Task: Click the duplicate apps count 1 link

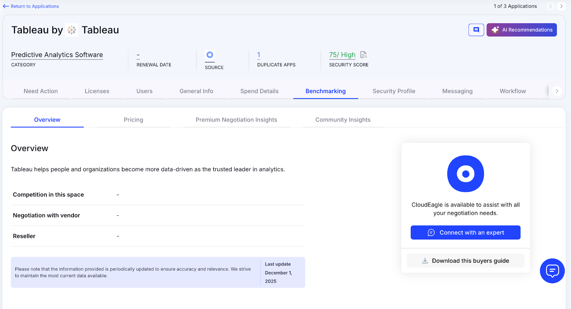Action: 259,55
